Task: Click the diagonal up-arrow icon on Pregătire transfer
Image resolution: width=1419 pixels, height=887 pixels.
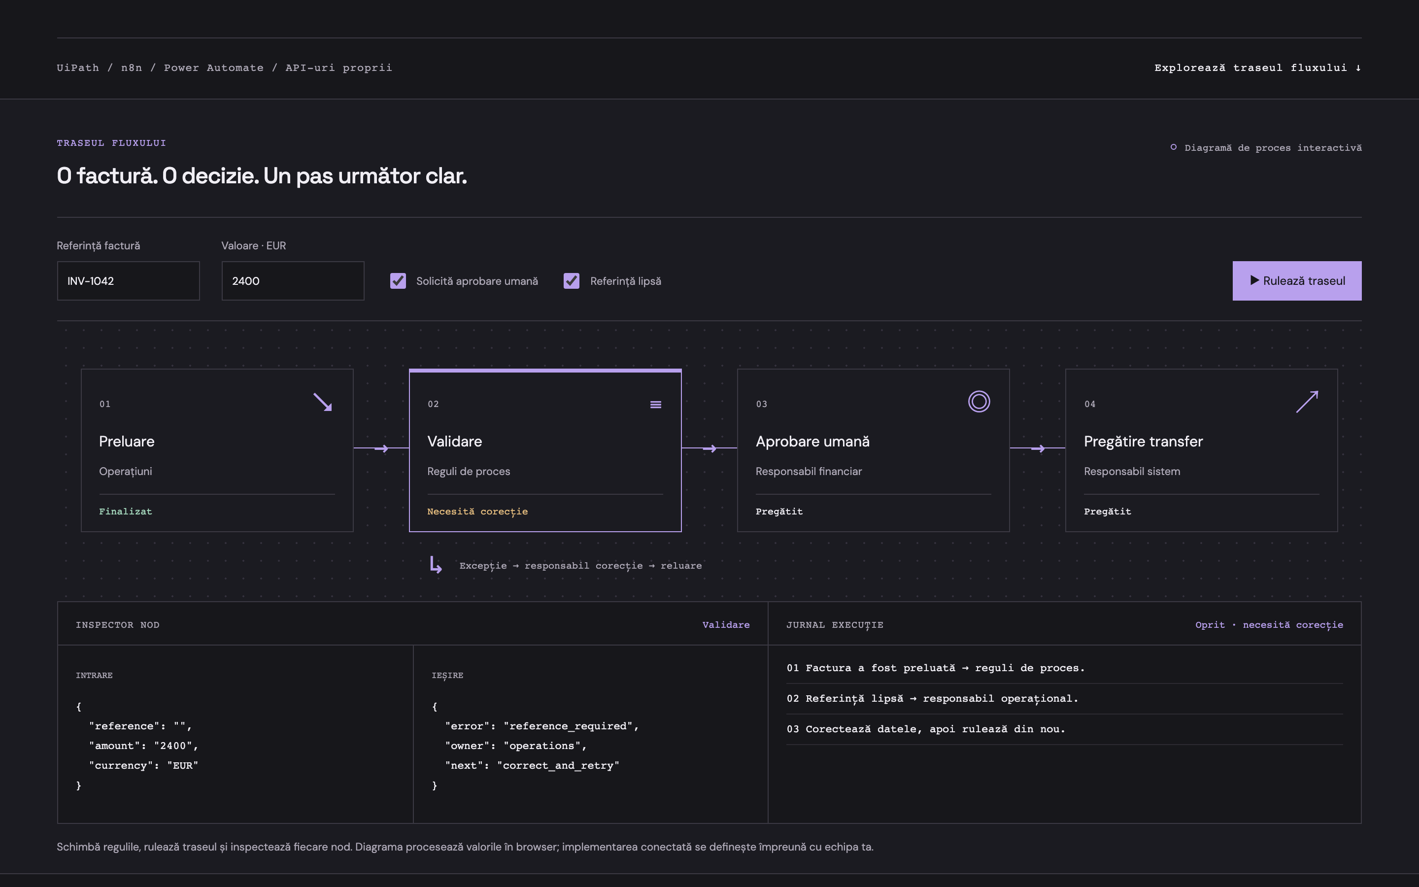Action: point(1307,402)
